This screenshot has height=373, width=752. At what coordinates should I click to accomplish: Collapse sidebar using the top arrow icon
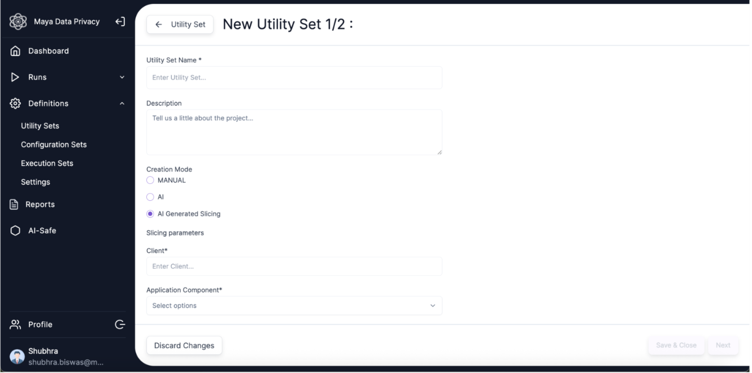(x=120, y=22)
